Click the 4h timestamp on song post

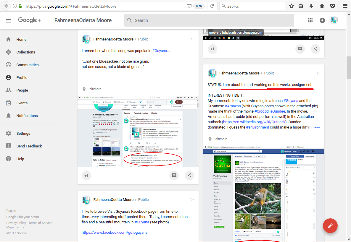pos(192,39)
